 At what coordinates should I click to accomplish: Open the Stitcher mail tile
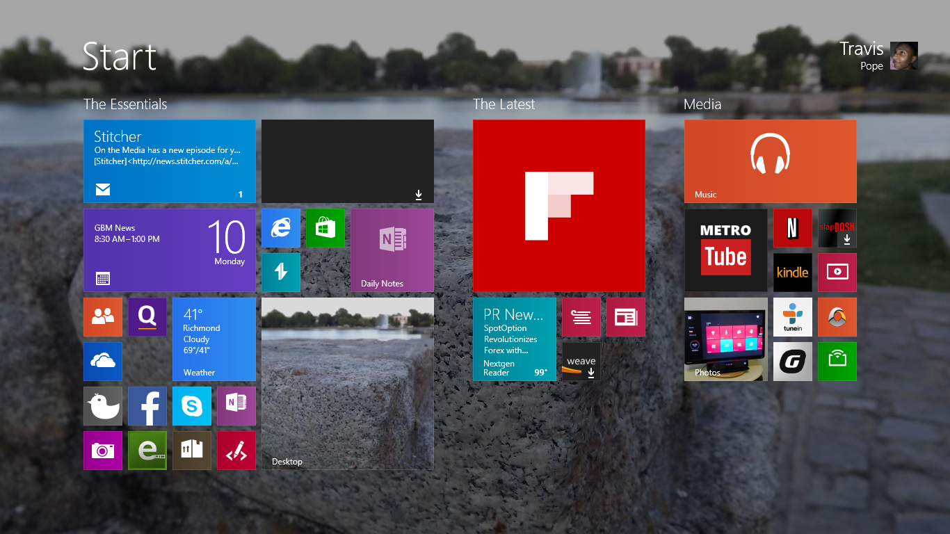(170, 161)
